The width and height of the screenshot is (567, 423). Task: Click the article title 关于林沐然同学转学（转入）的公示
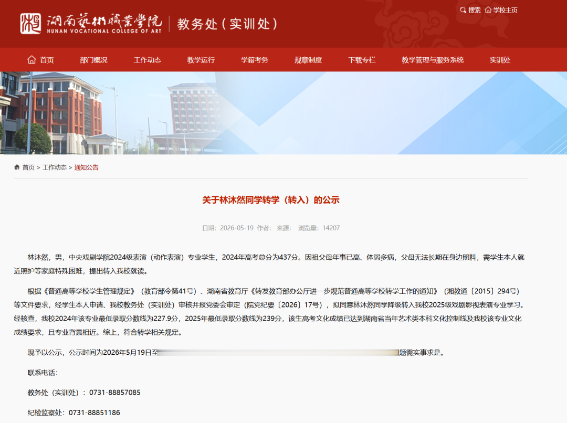click(x=271, y=200)
